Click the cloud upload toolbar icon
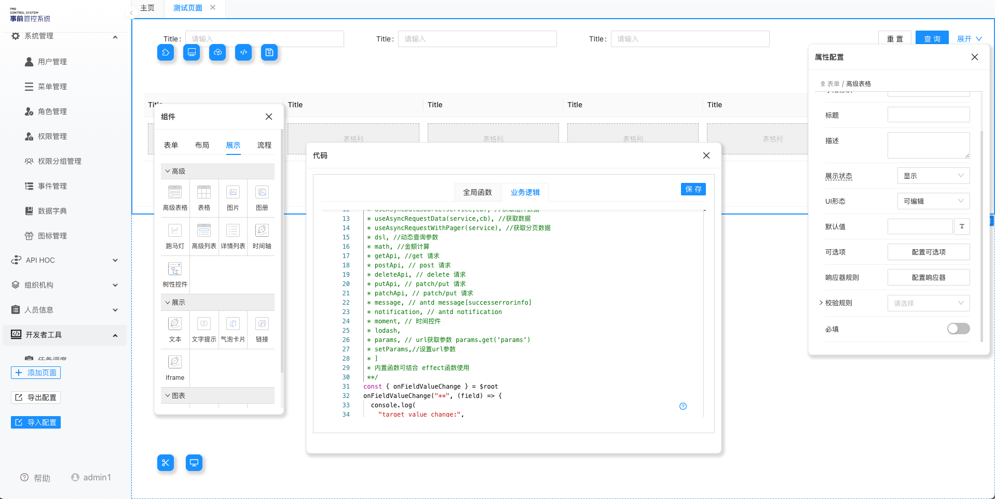The width and height of the screenshot is (995, 499). click(217, 52)
